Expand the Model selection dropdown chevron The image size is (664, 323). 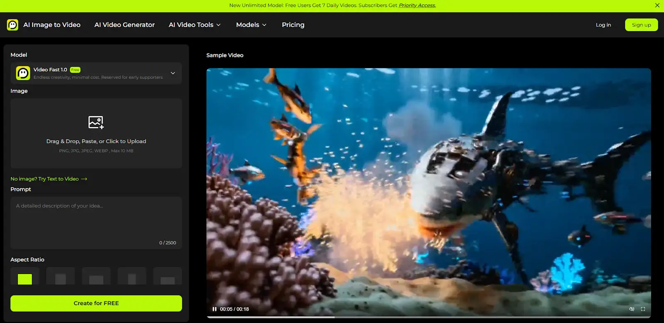click(x=173, y=73)
